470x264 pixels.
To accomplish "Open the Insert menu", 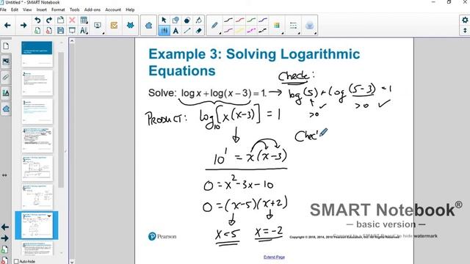I will pos(41,10).
